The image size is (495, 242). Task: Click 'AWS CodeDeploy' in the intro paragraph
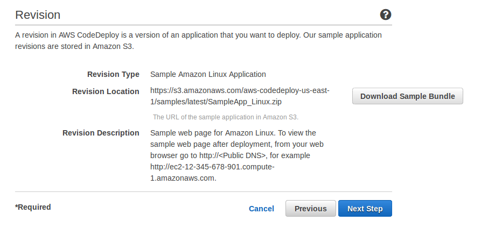click(80, 35)
